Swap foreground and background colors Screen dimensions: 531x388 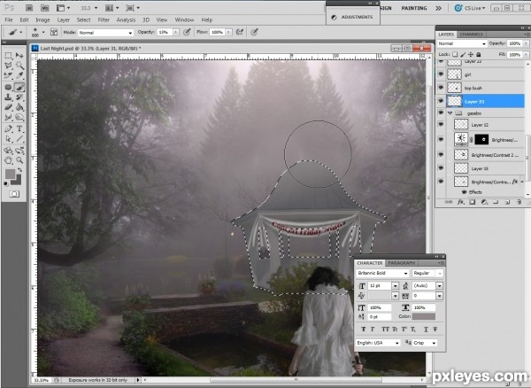[x=20, y=170]
